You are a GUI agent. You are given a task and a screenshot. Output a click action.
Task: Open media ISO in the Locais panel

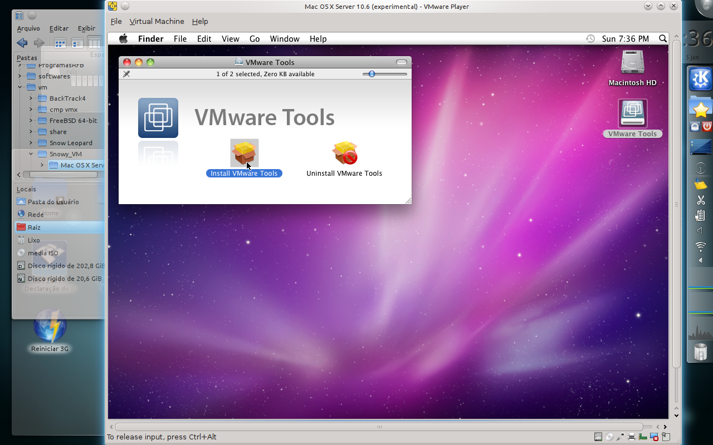click(x=60, y=253)
